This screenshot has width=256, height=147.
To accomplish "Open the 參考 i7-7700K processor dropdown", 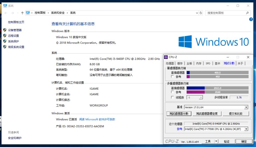I will tap(246, 129).
